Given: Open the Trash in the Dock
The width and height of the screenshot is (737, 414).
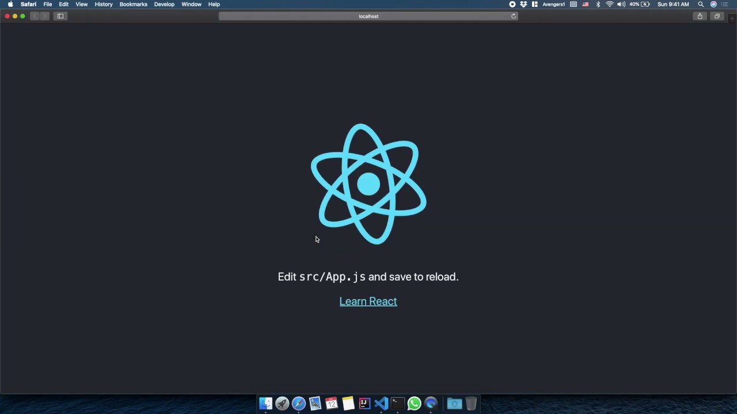Looking at the screenshot, I should click(471, 404).
